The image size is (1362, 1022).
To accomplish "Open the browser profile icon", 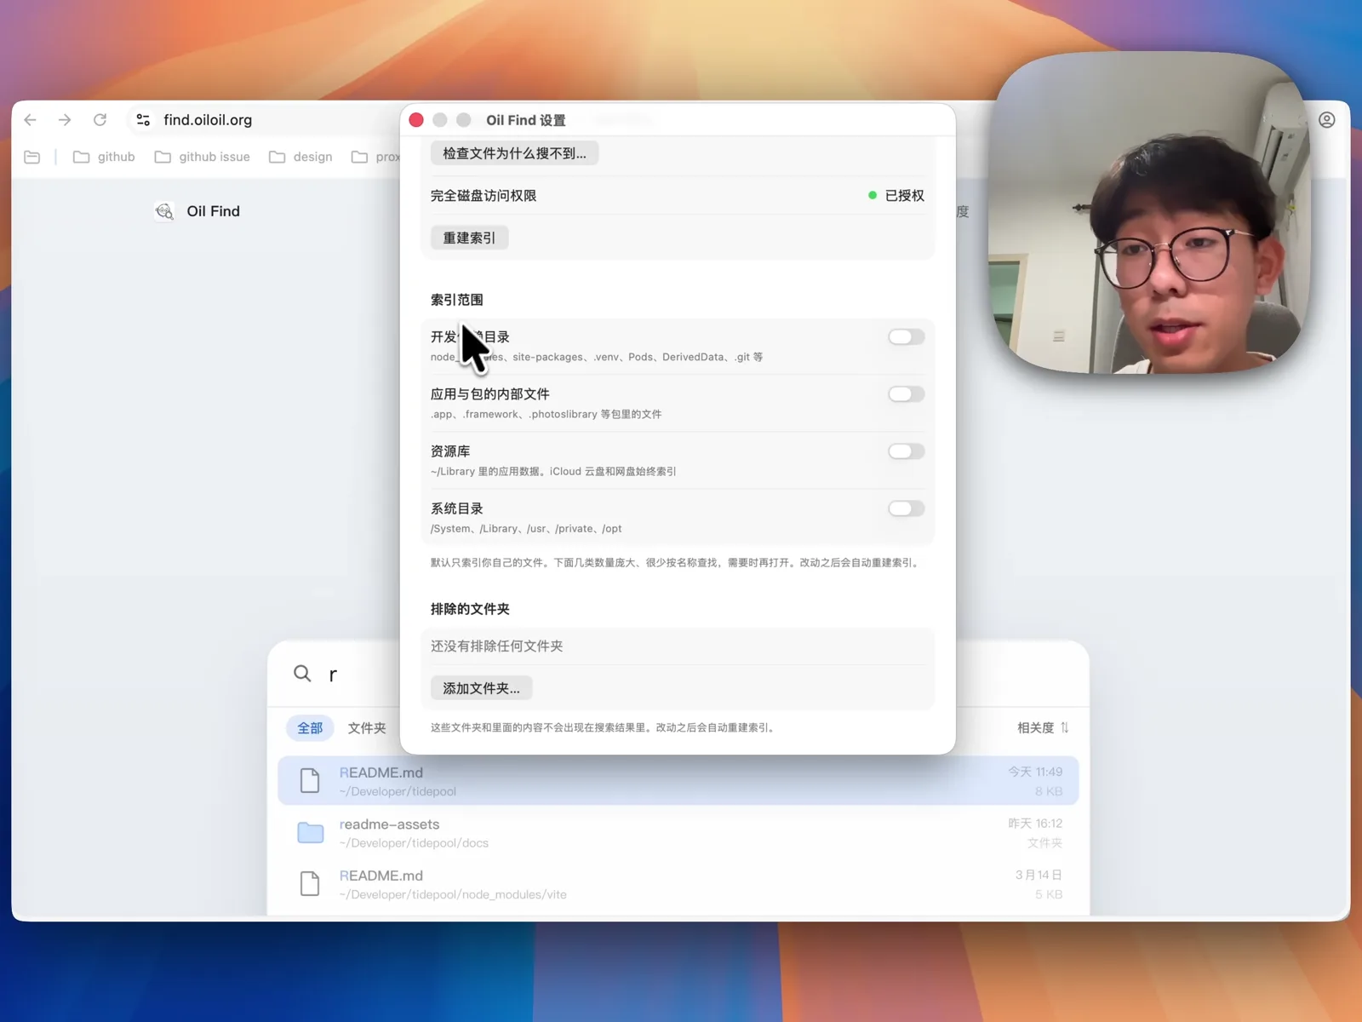I will (1326, 120).
